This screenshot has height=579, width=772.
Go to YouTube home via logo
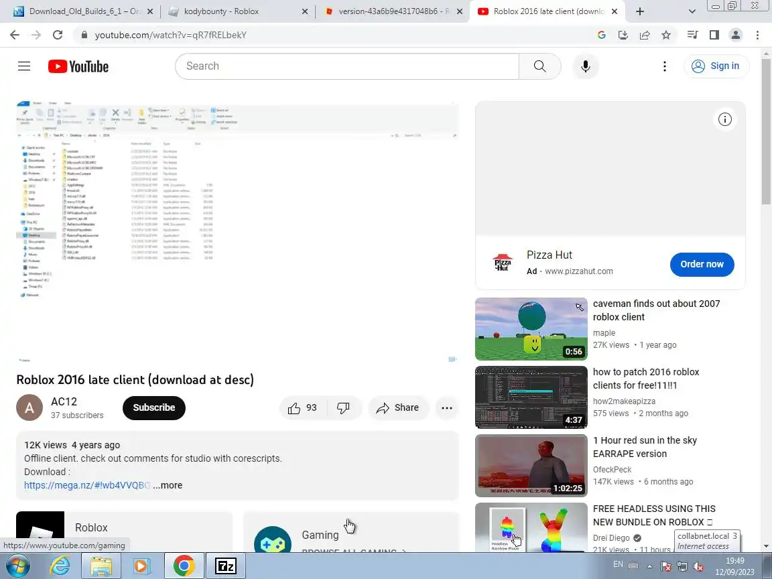(78, 66)
